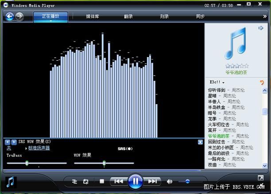Click the orange undo arrow icon

coord(262,83)
